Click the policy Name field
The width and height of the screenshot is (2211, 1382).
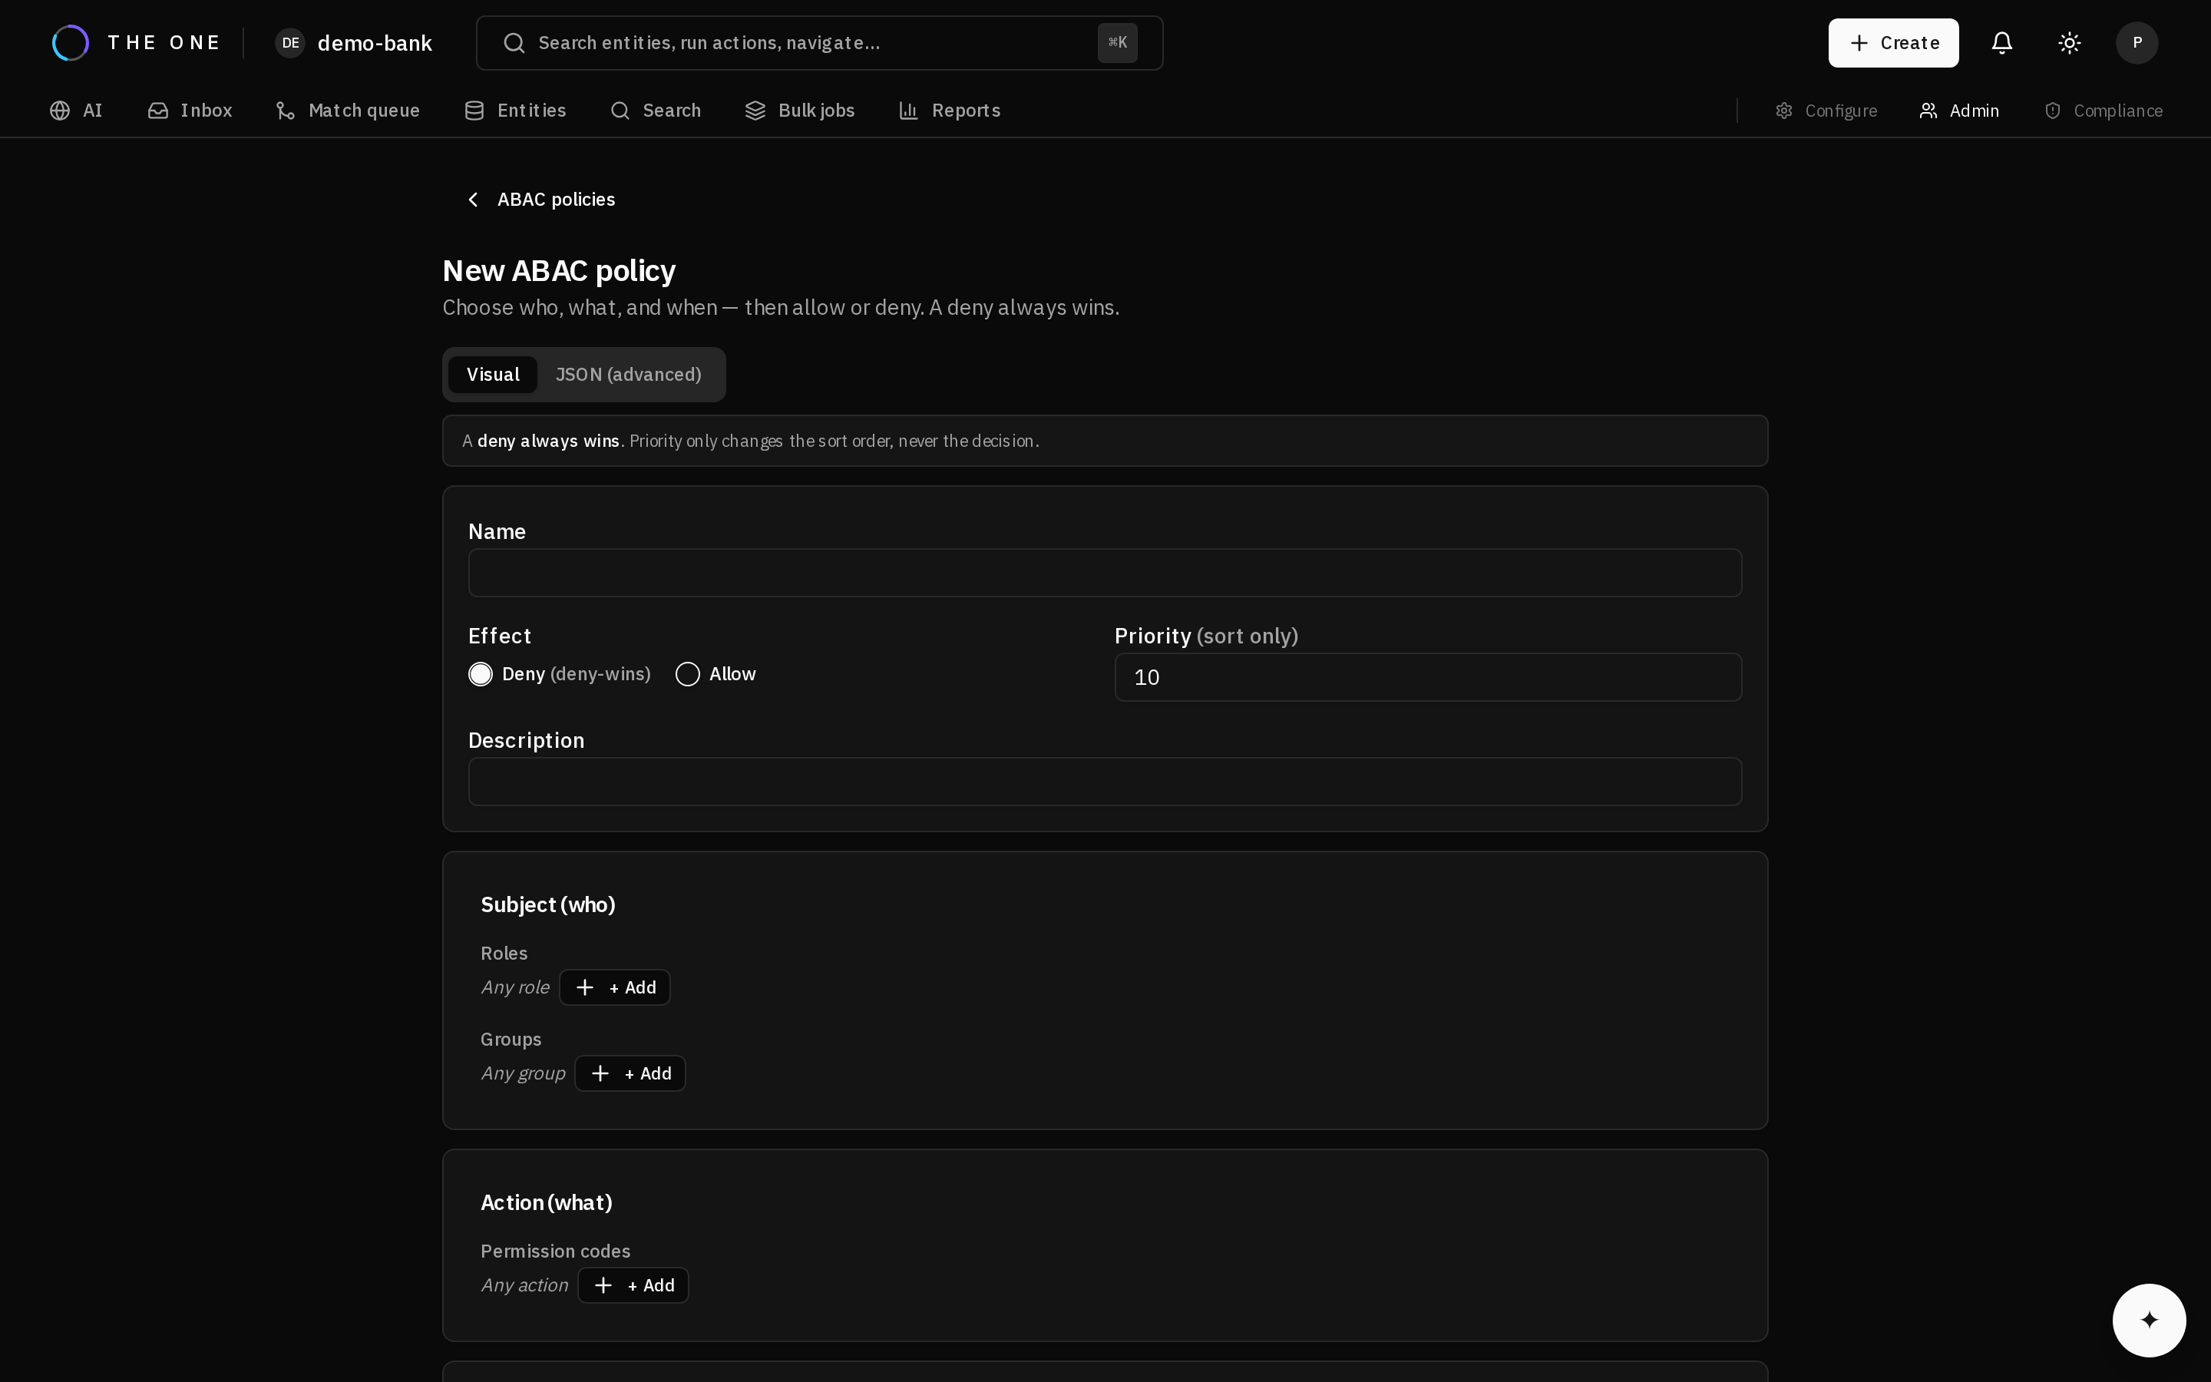1105,573
